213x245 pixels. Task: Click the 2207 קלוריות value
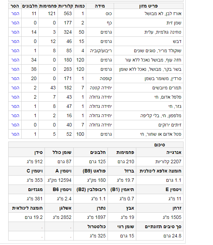coord(168,162)
